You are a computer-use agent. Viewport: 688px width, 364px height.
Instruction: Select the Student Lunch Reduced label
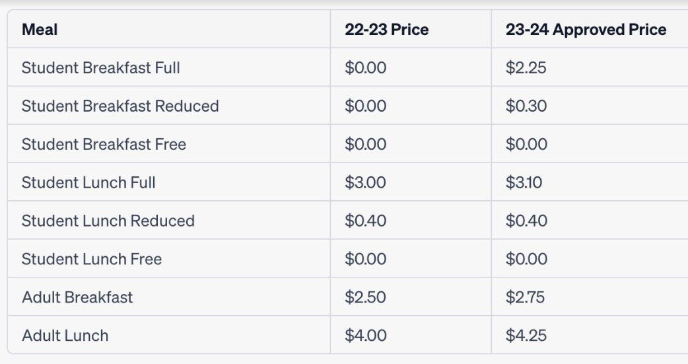click(108, 221)
